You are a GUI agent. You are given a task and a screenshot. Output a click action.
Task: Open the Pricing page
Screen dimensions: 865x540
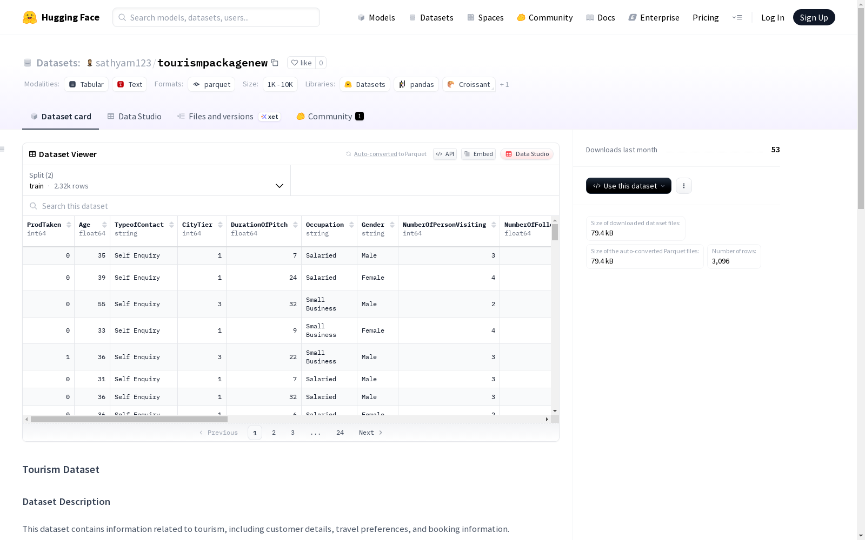pos(706,17)
